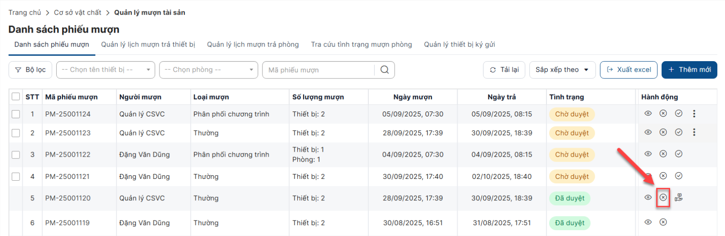This screenshot has height=236, width=725.
Task: Check the box for row PM-25001122
Action: point(16,154)
